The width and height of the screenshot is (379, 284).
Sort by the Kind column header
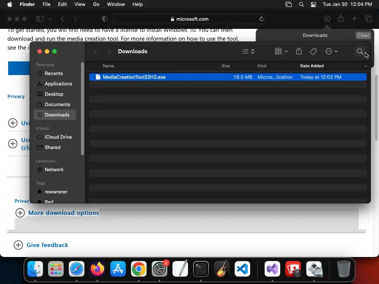[262, 66]
